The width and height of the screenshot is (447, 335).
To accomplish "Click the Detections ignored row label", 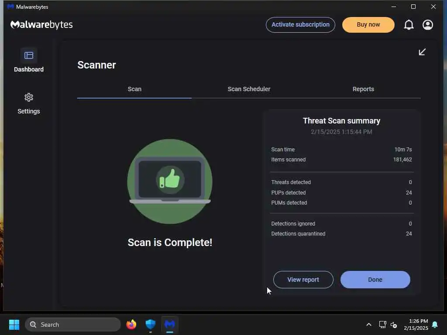I will pos(293,224).
